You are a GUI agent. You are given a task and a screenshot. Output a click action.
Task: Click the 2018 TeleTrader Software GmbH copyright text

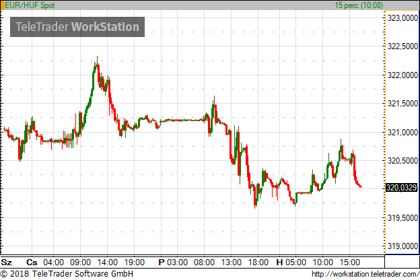(67, 274)
